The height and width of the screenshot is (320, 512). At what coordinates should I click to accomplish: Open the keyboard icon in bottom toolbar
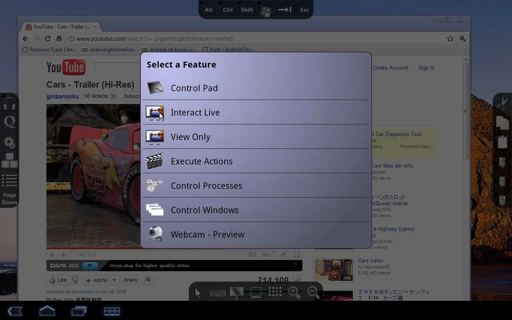(218, 294)
